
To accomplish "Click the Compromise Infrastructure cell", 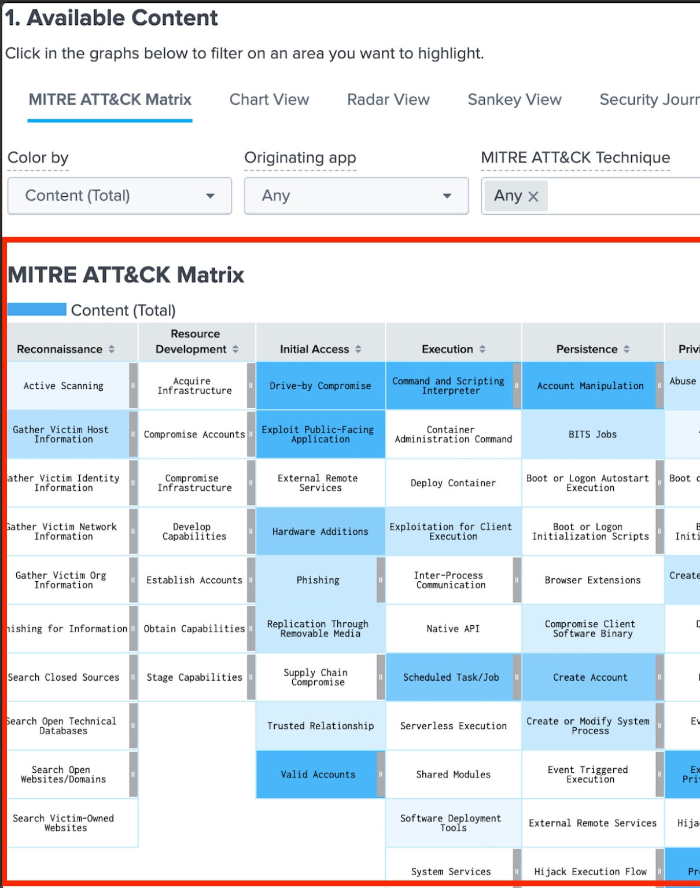I will pyautogui.click(x=193, y=483).
